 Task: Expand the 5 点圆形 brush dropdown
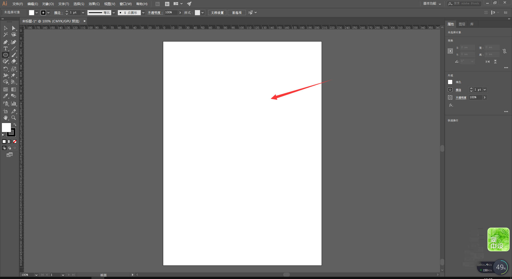pyautogui.click(x=143, y=13)
